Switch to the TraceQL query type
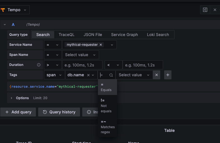 point(67,35)
